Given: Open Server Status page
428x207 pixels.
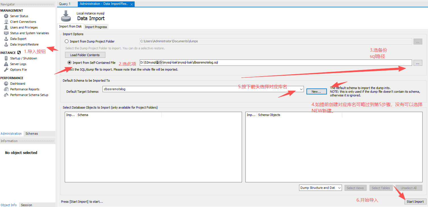Looking at the screenshot, I should pos(19,16).
